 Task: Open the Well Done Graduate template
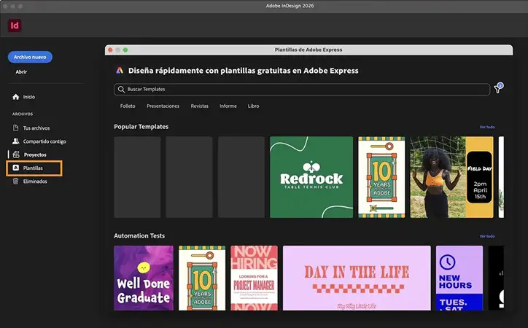[144, 278]
